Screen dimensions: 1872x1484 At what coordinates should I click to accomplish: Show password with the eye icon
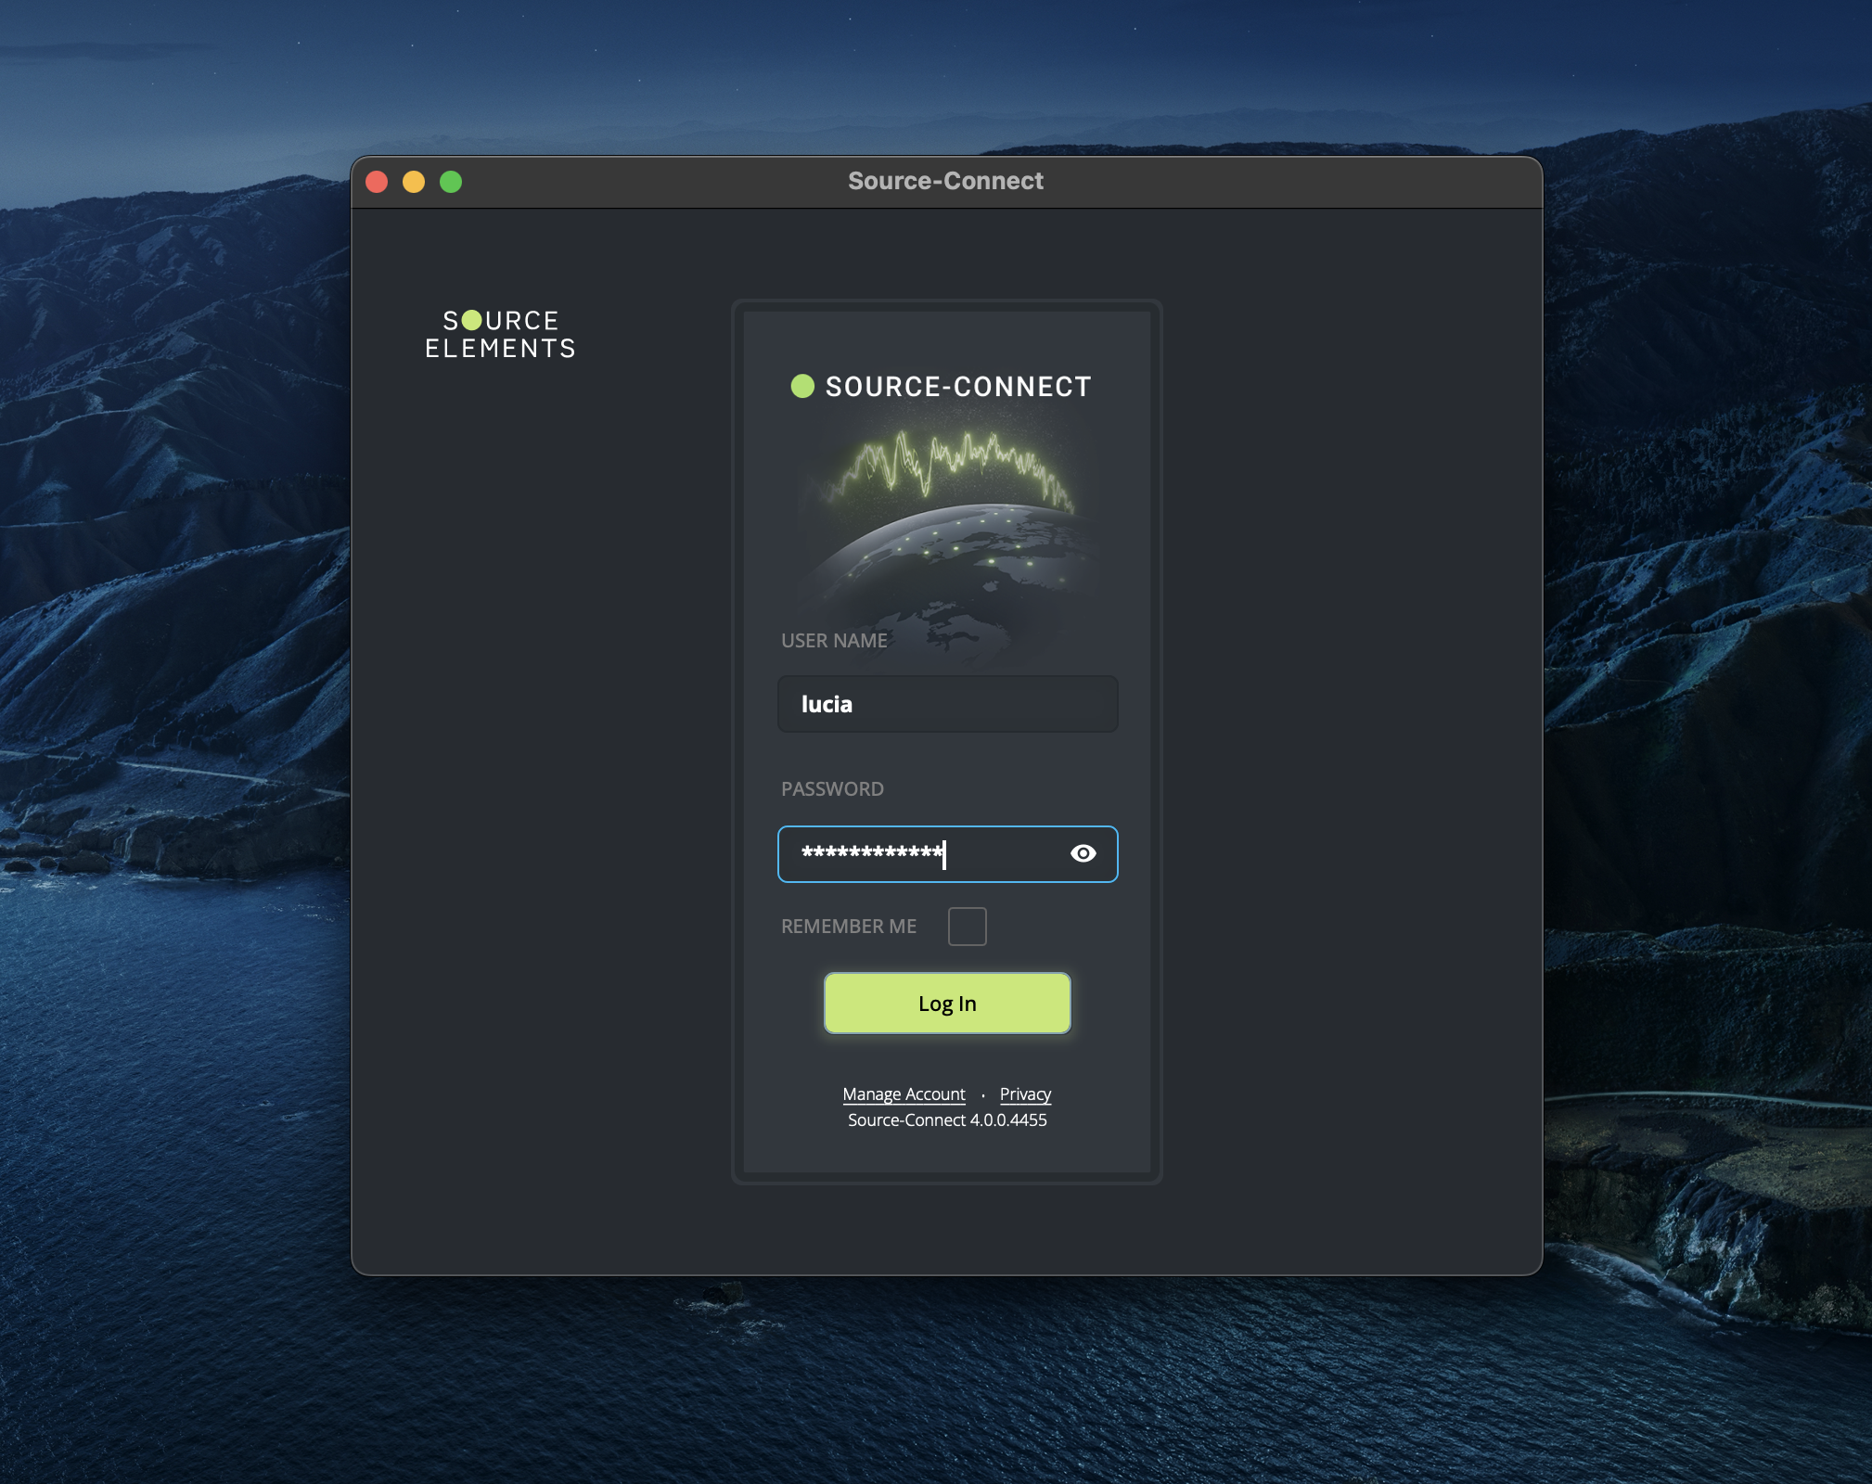click(1083, 853)
